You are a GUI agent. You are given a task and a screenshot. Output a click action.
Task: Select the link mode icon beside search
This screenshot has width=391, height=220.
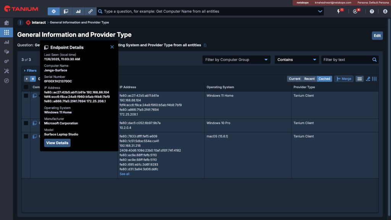tap(90, 11)
